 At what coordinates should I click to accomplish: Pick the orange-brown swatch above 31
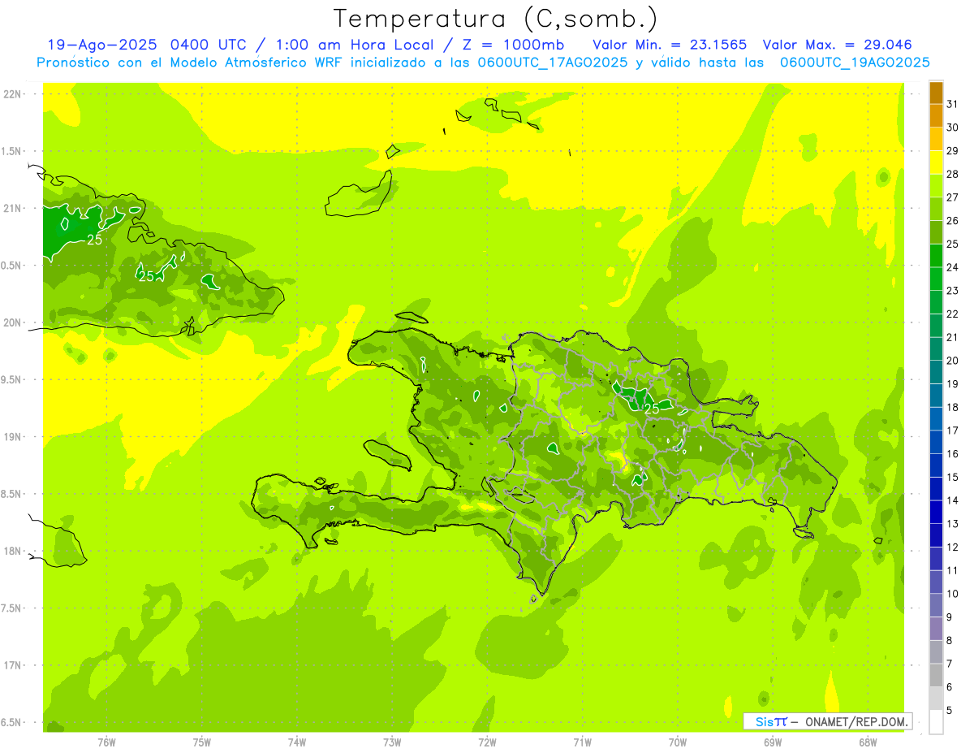point(936,93)
